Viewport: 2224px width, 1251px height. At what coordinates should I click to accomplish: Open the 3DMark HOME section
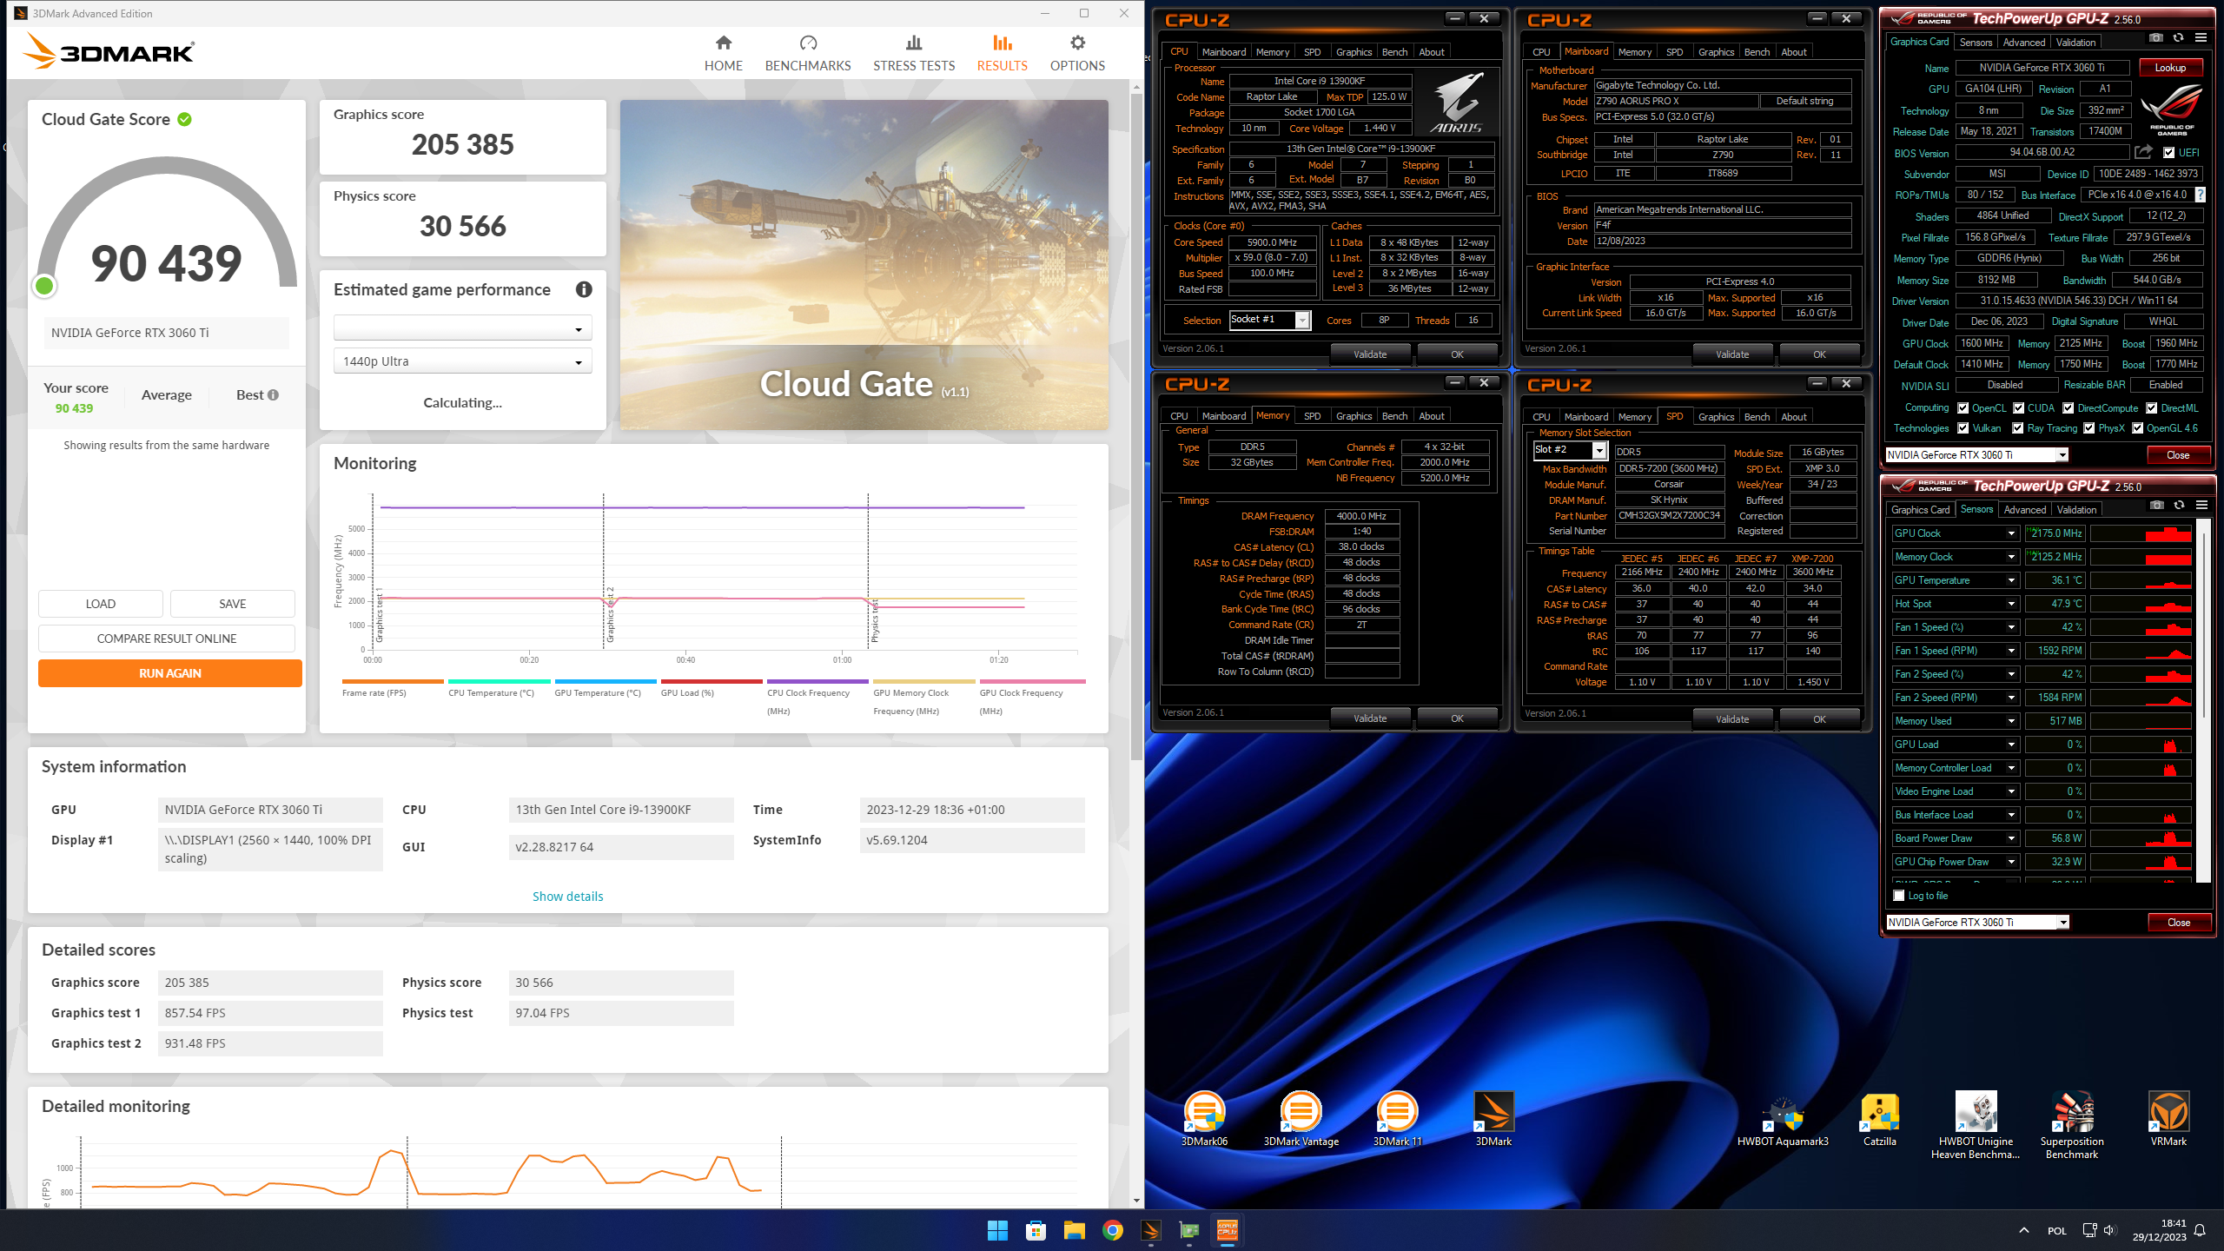[x=723, y=53]
